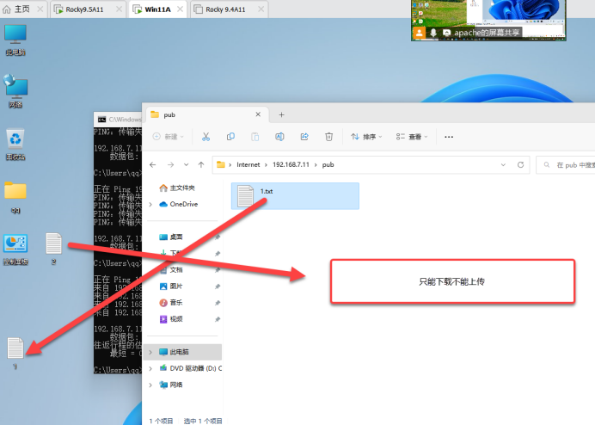Open a new Explorer tab with plus button
Screen dimensions: 595x425
(x=280, y=114)
